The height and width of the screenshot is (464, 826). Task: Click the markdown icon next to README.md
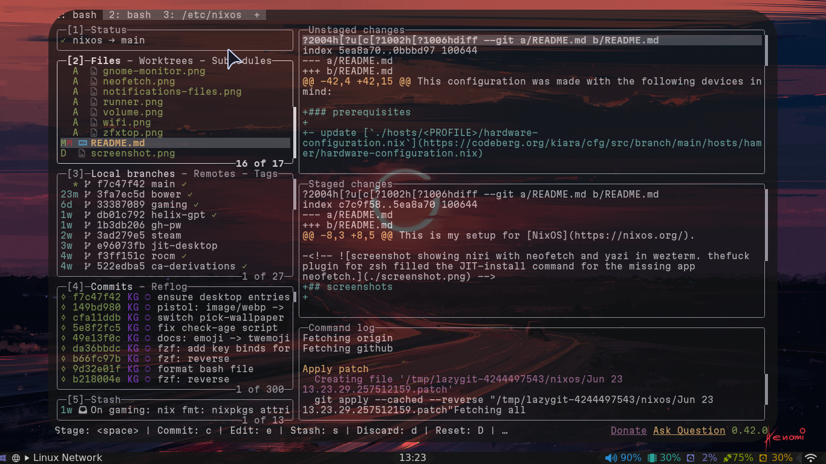(82, 143)
